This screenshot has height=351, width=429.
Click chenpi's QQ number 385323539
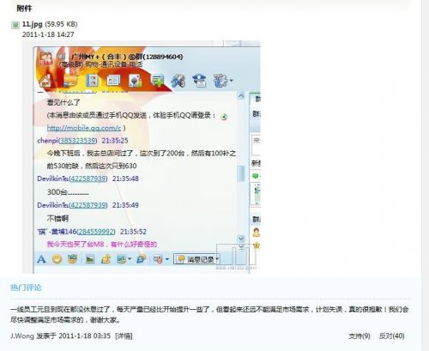(x=77, y=141)
